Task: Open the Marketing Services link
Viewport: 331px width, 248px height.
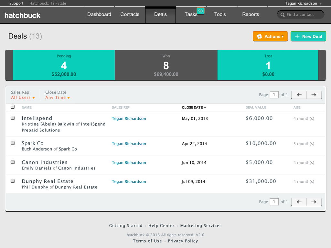Action: (201, 226)
